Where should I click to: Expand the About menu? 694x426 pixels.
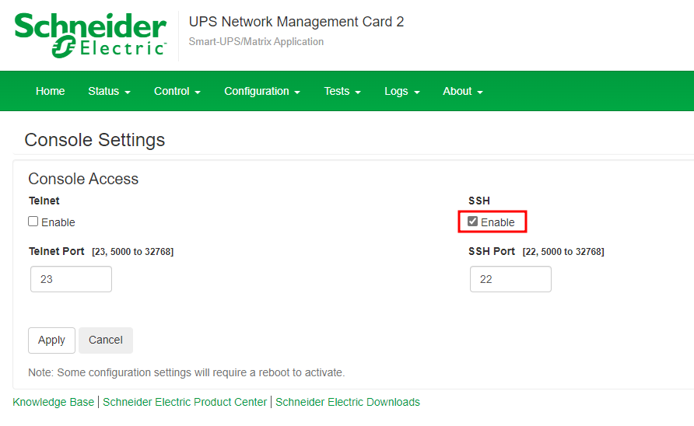(x=462, y=91)
